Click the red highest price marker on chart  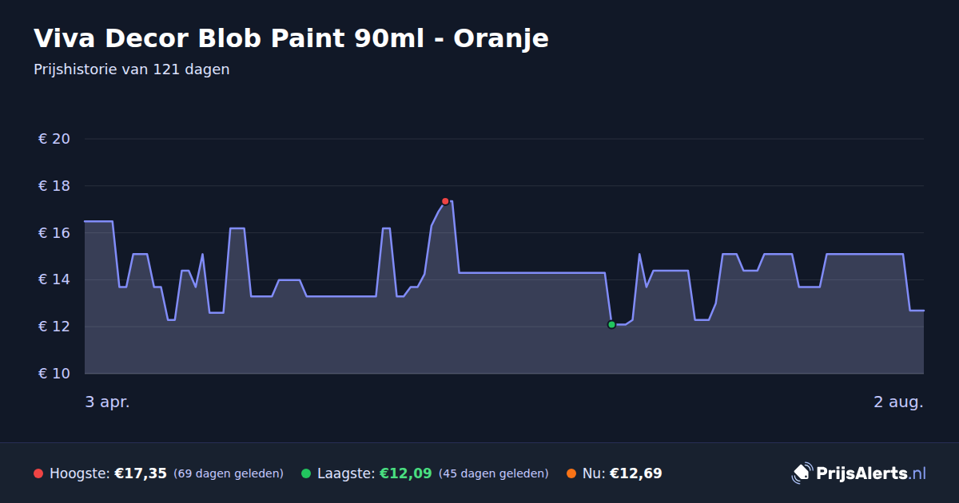pyautogui.click(x=445, y=201)
